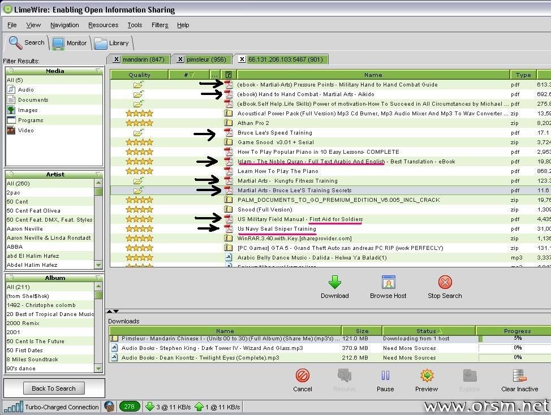The width and height of the screenshot is (551, 415).
Task: Click the green upload speed arrow in status bar
Action: pos(199,407)
